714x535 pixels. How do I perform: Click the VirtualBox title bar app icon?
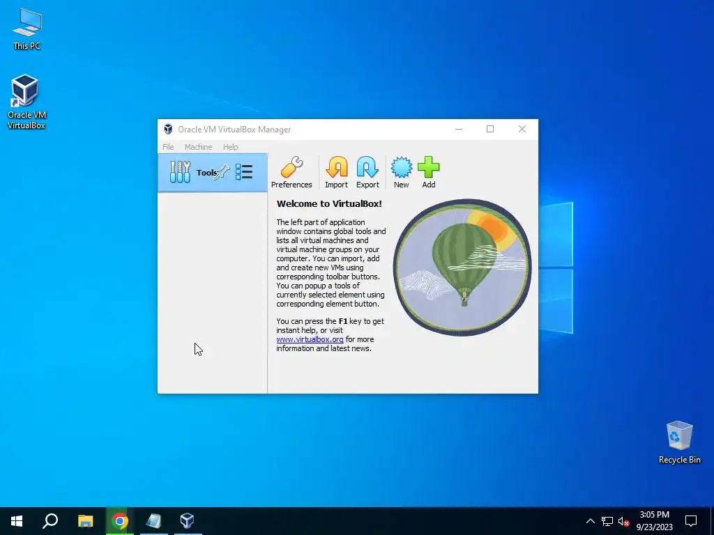tap(168, 129)
